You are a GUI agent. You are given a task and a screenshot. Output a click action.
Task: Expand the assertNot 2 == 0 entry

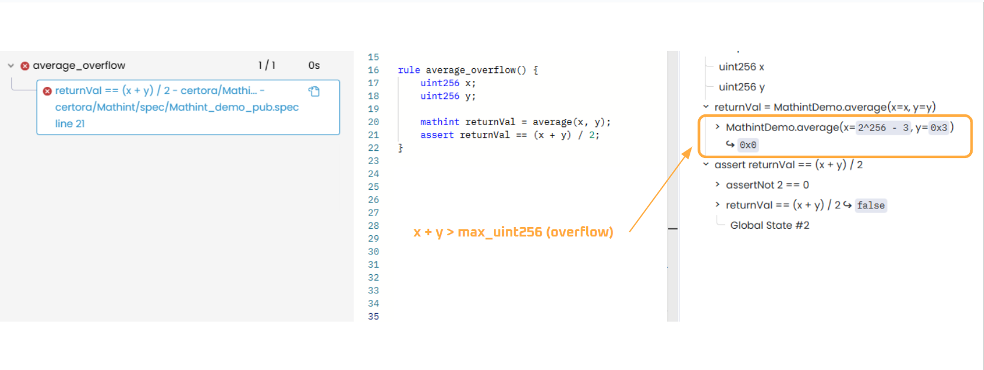pyautogui.click(x=717, y=185)
